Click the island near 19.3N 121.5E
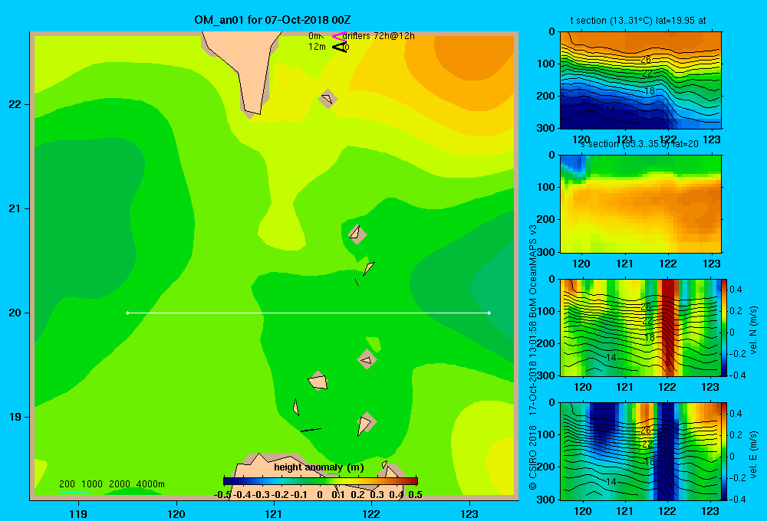The height and width of the screenshot is (521, 767). [x=318, y=382]
